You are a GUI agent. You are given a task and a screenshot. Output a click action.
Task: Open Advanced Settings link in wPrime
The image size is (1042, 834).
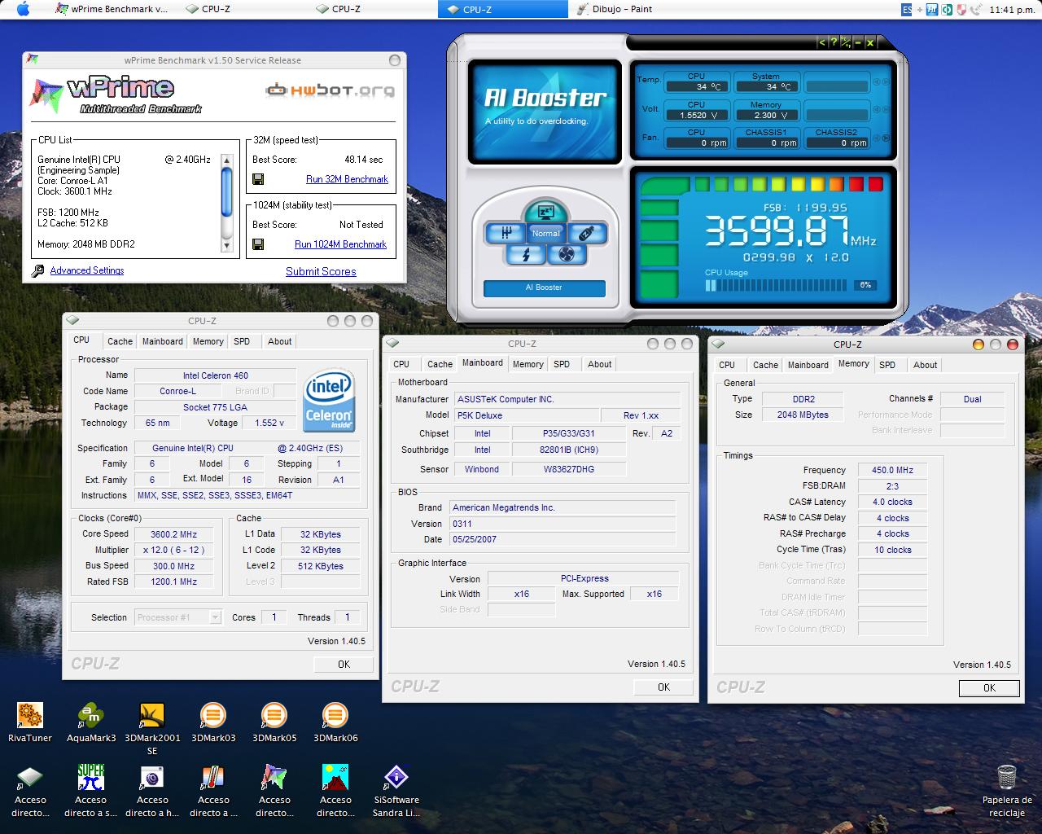87,270
